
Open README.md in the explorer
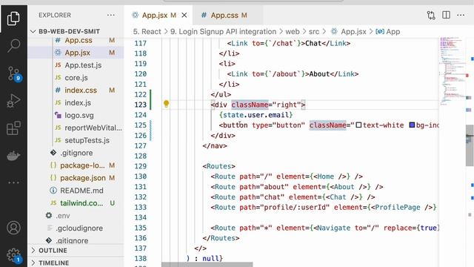(81, 191)
